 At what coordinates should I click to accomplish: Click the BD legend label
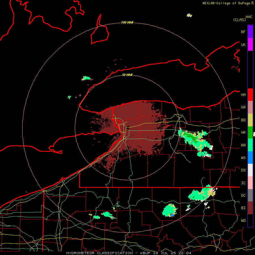coord(243,120)
